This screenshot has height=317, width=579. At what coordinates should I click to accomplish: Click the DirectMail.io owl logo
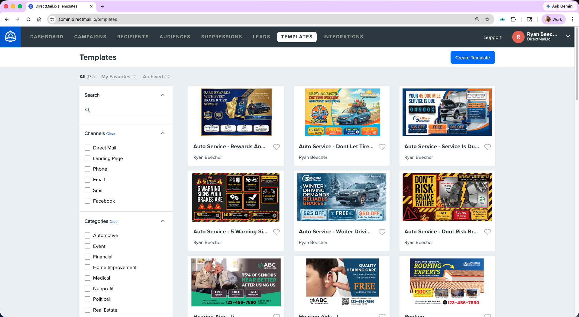pos(11,37)
